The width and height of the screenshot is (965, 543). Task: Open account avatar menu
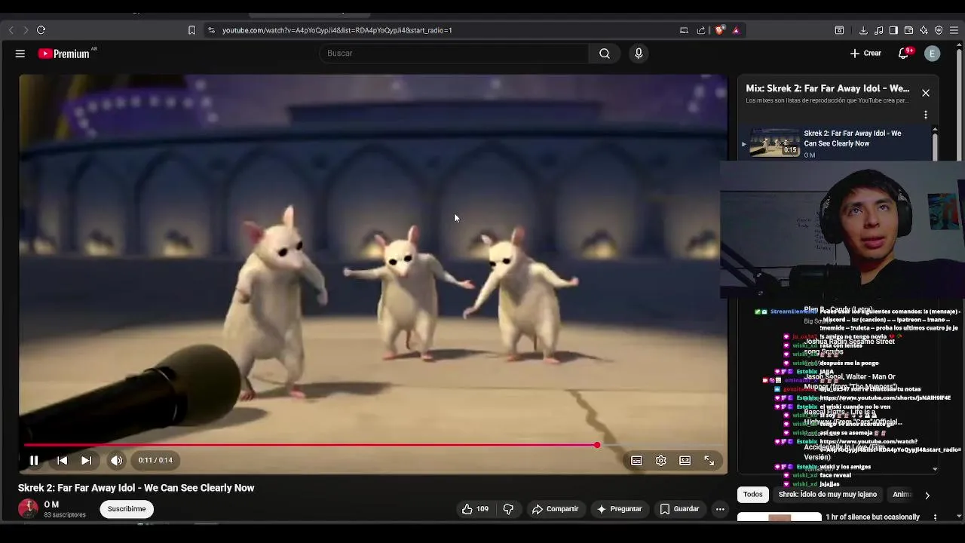point(933,54)
